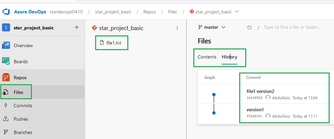Select Files in the sidebar
Screen dimensions: 334x139
[18, 93]
